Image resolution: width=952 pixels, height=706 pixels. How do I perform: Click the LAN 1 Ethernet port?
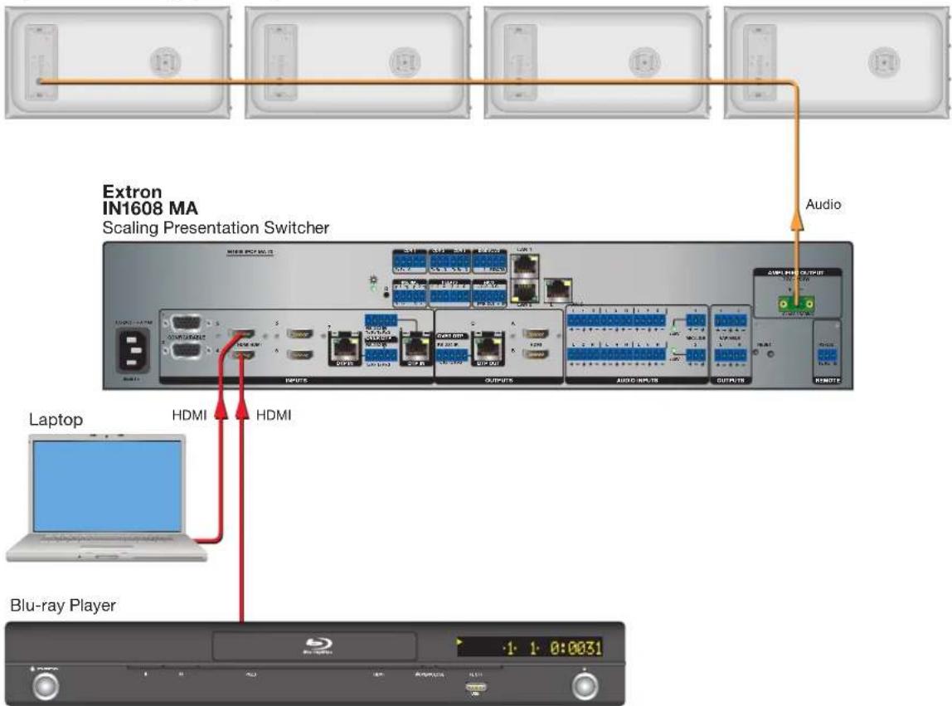click(x=524, y=265)
